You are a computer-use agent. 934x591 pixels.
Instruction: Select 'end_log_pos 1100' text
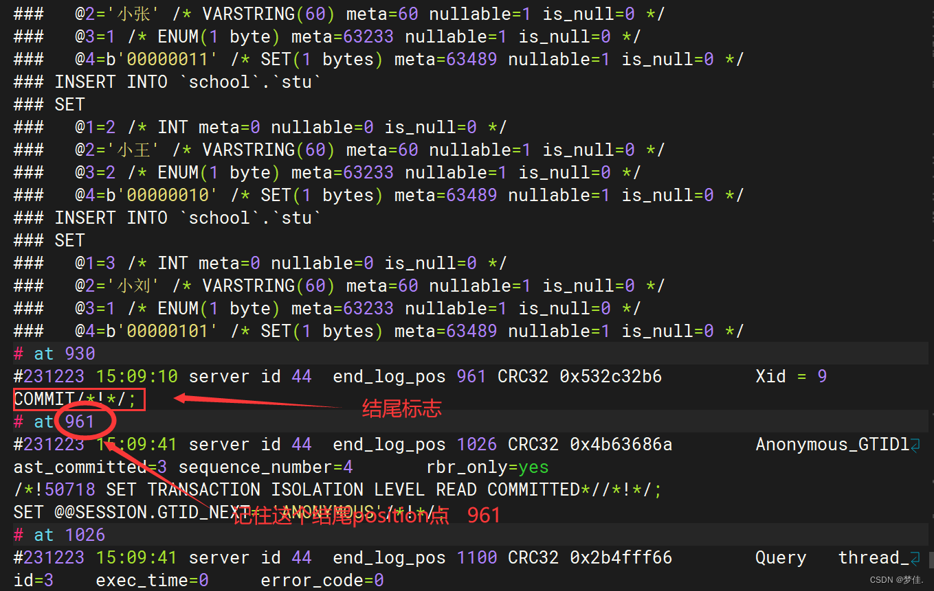pos(414,558)
